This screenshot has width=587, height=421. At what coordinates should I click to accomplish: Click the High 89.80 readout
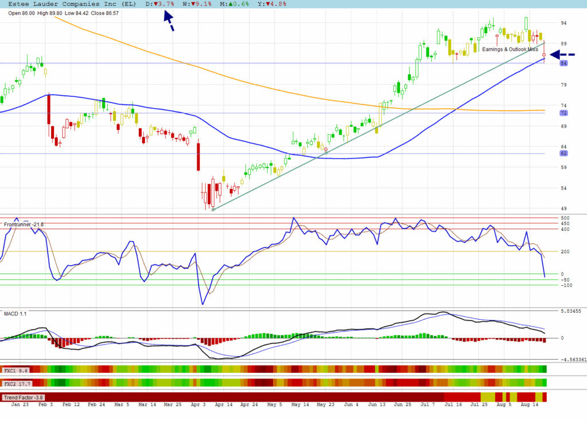(x=50, y=13)
